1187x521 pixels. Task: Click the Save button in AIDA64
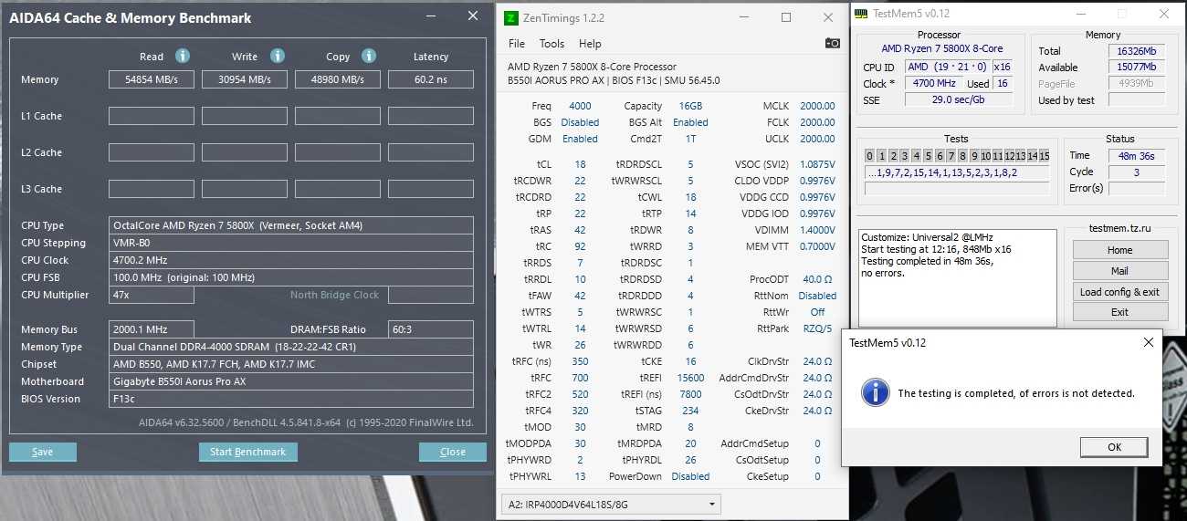point(42,452)
